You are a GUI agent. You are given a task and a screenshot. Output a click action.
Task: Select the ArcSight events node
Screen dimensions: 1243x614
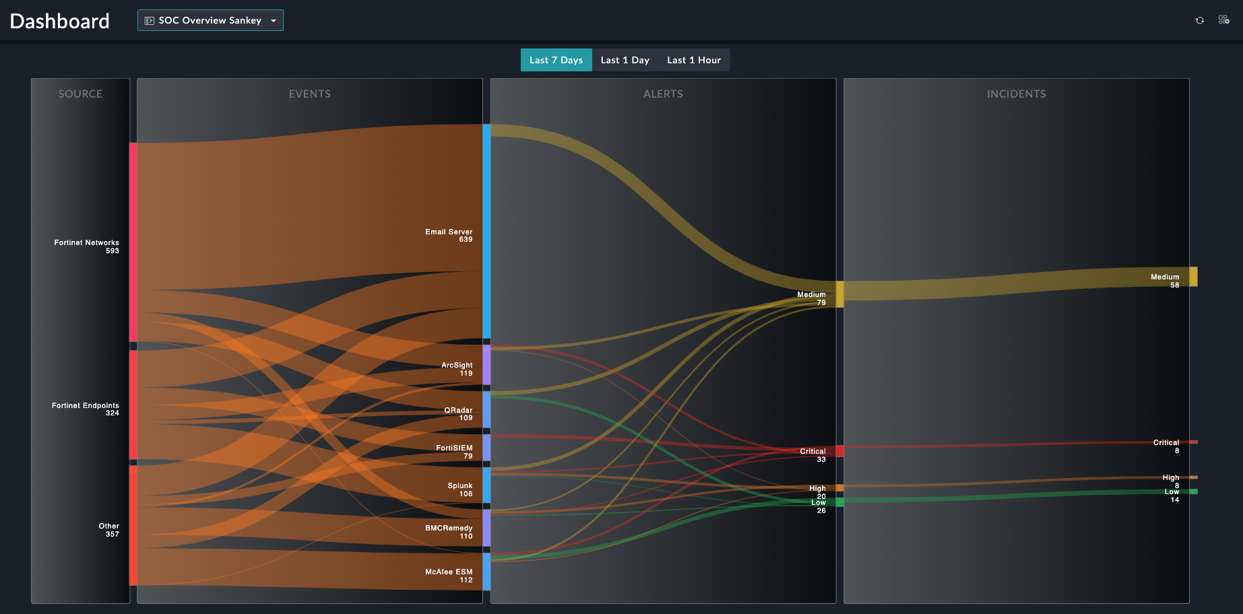pyautogui.click(x=486, y=365)
